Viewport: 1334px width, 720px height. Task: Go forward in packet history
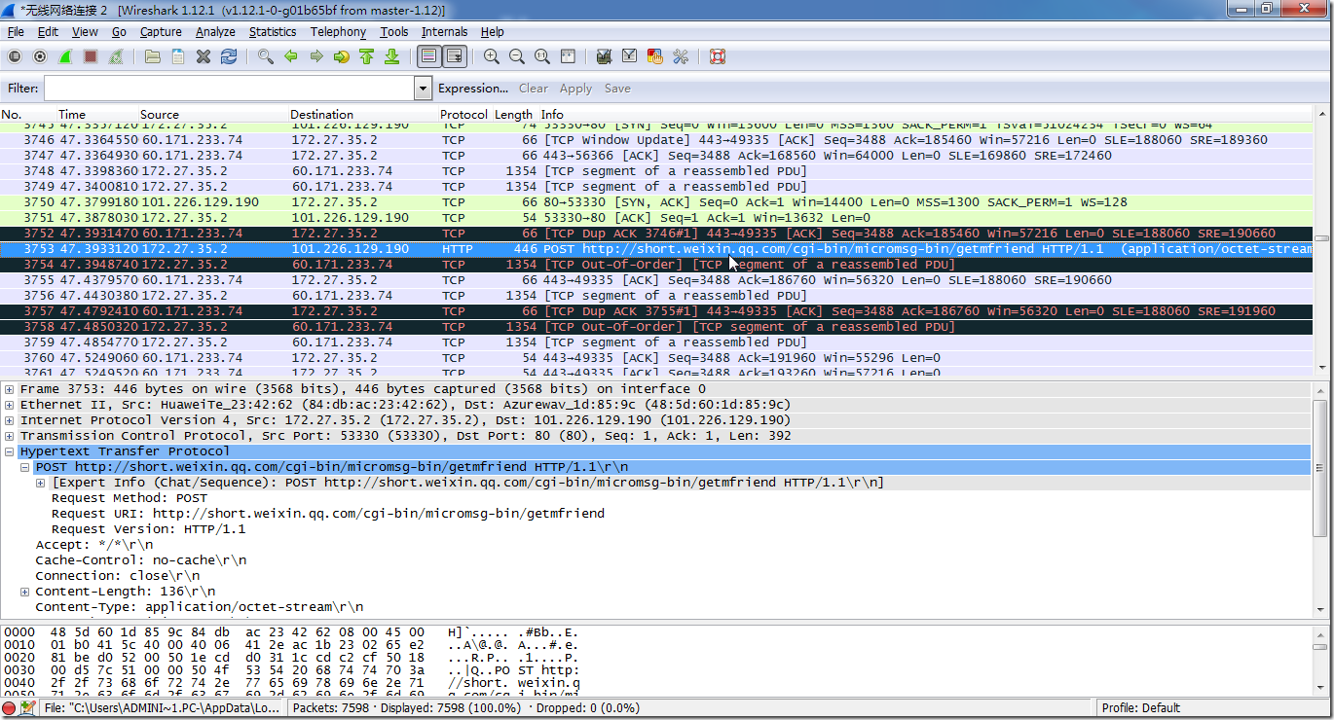pyautogui.click(x=316, y=56)
